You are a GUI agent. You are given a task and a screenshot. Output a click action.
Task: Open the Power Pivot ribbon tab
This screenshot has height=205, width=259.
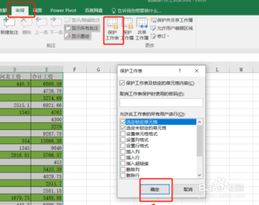(63, 10)
